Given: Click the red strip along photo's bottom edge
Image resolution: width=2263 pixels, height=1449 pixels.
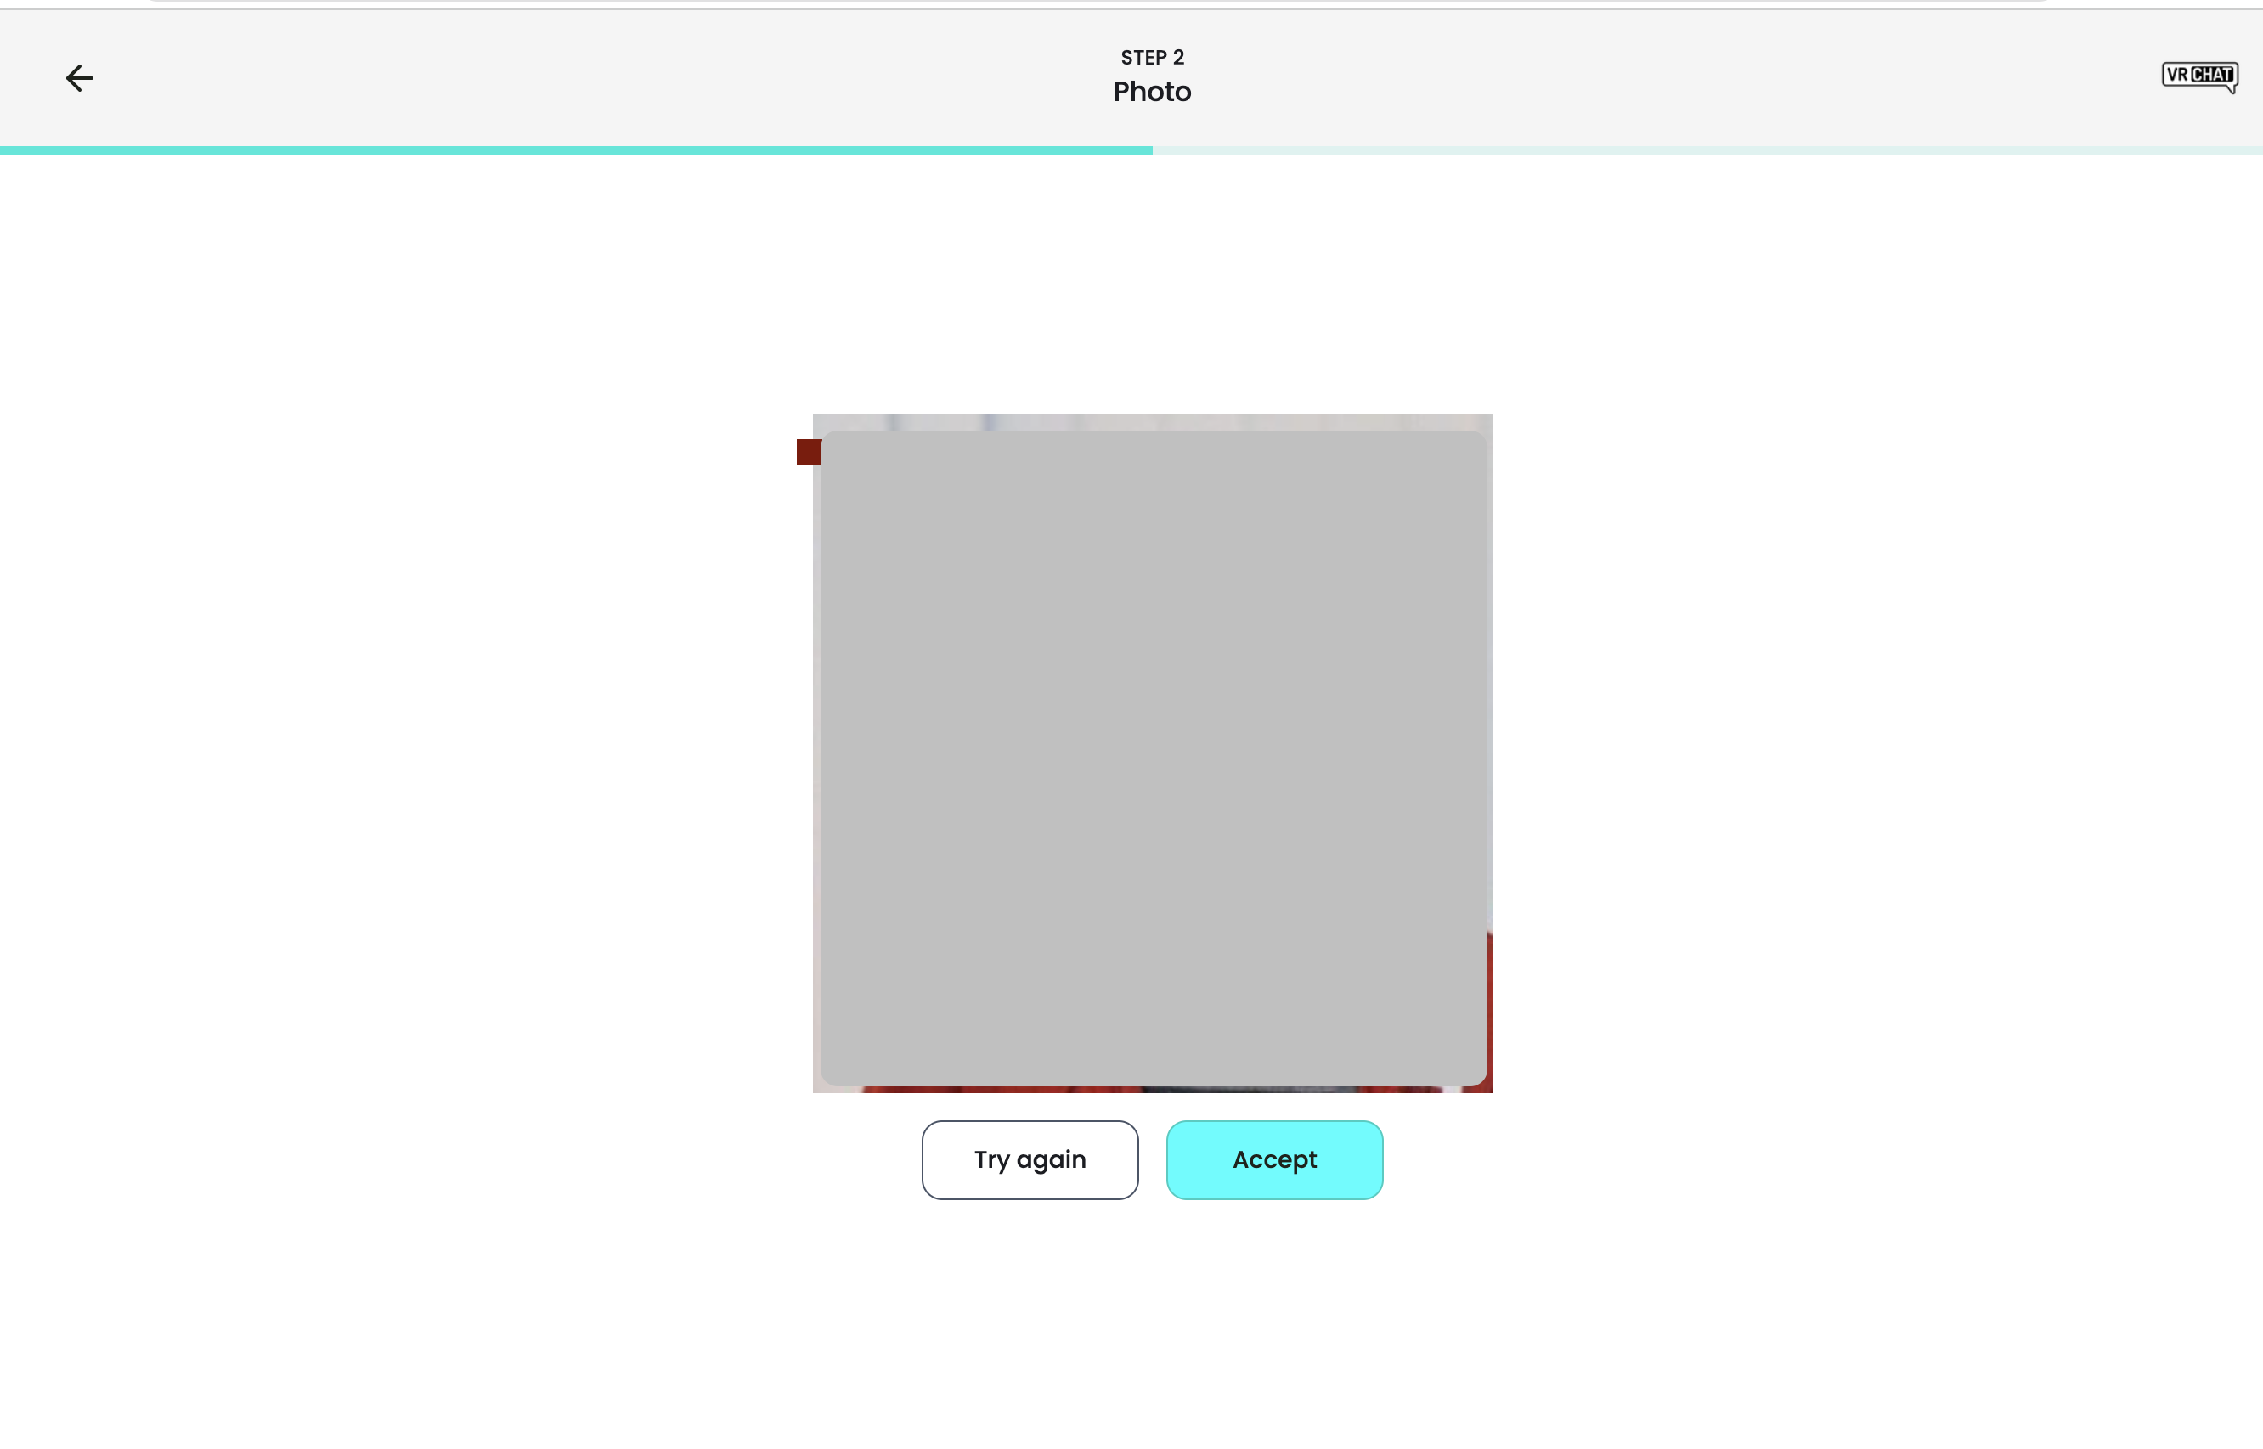Looking at the screenshot, I should 997,1090.
